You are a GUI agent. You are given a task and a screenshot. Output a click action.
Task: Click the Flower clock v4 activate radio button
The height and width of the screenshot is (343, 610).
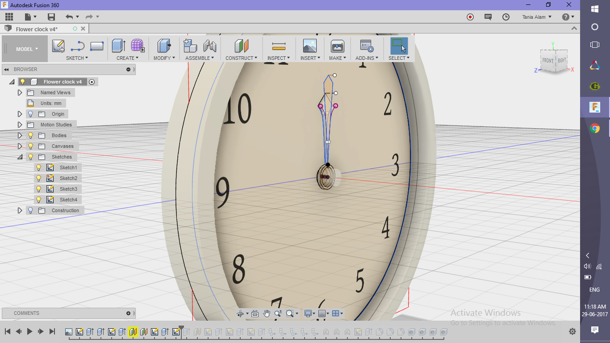pos(92,82)
